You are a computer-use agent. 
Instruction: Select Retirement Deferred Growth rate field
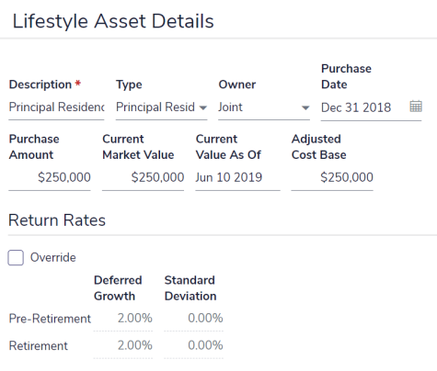click(123, 346)
